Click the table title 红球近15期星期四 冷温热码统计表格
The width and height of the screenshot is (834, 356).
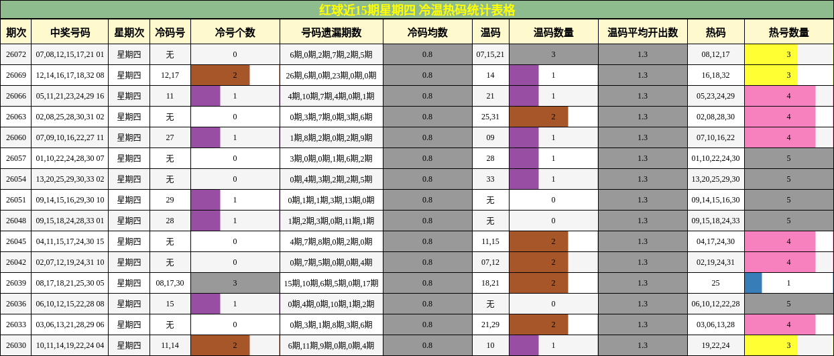417,9
